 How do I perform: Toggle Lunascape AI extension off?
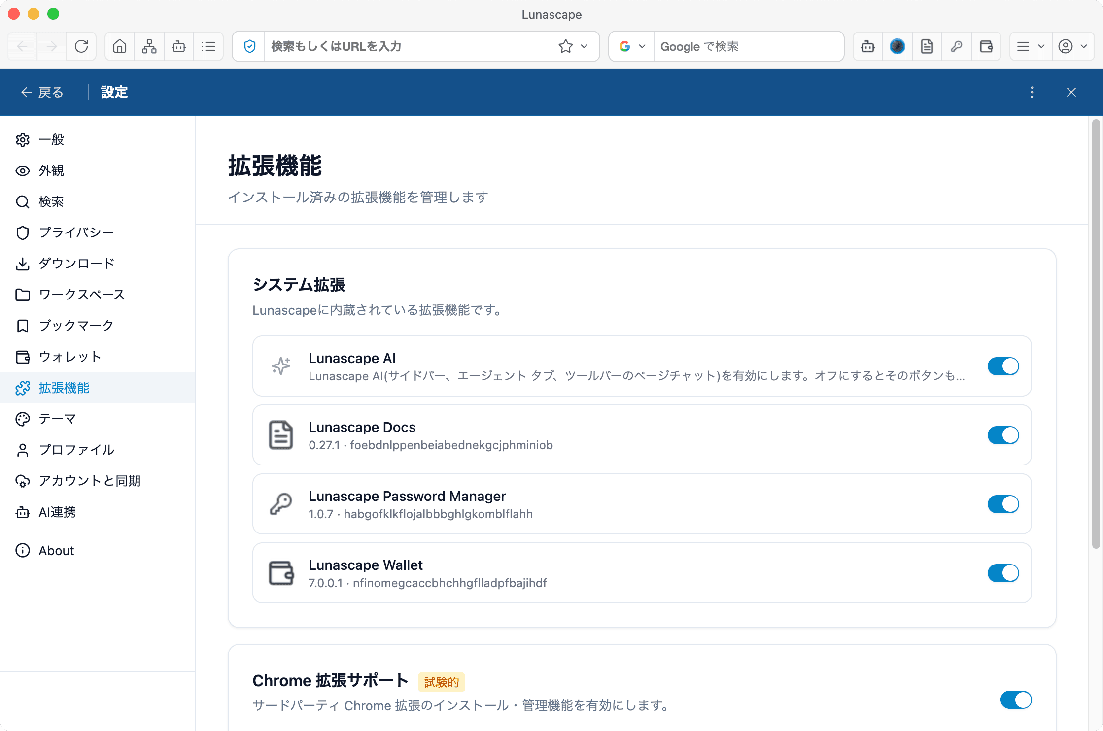pyautogui.click(x=1003, y=366)
